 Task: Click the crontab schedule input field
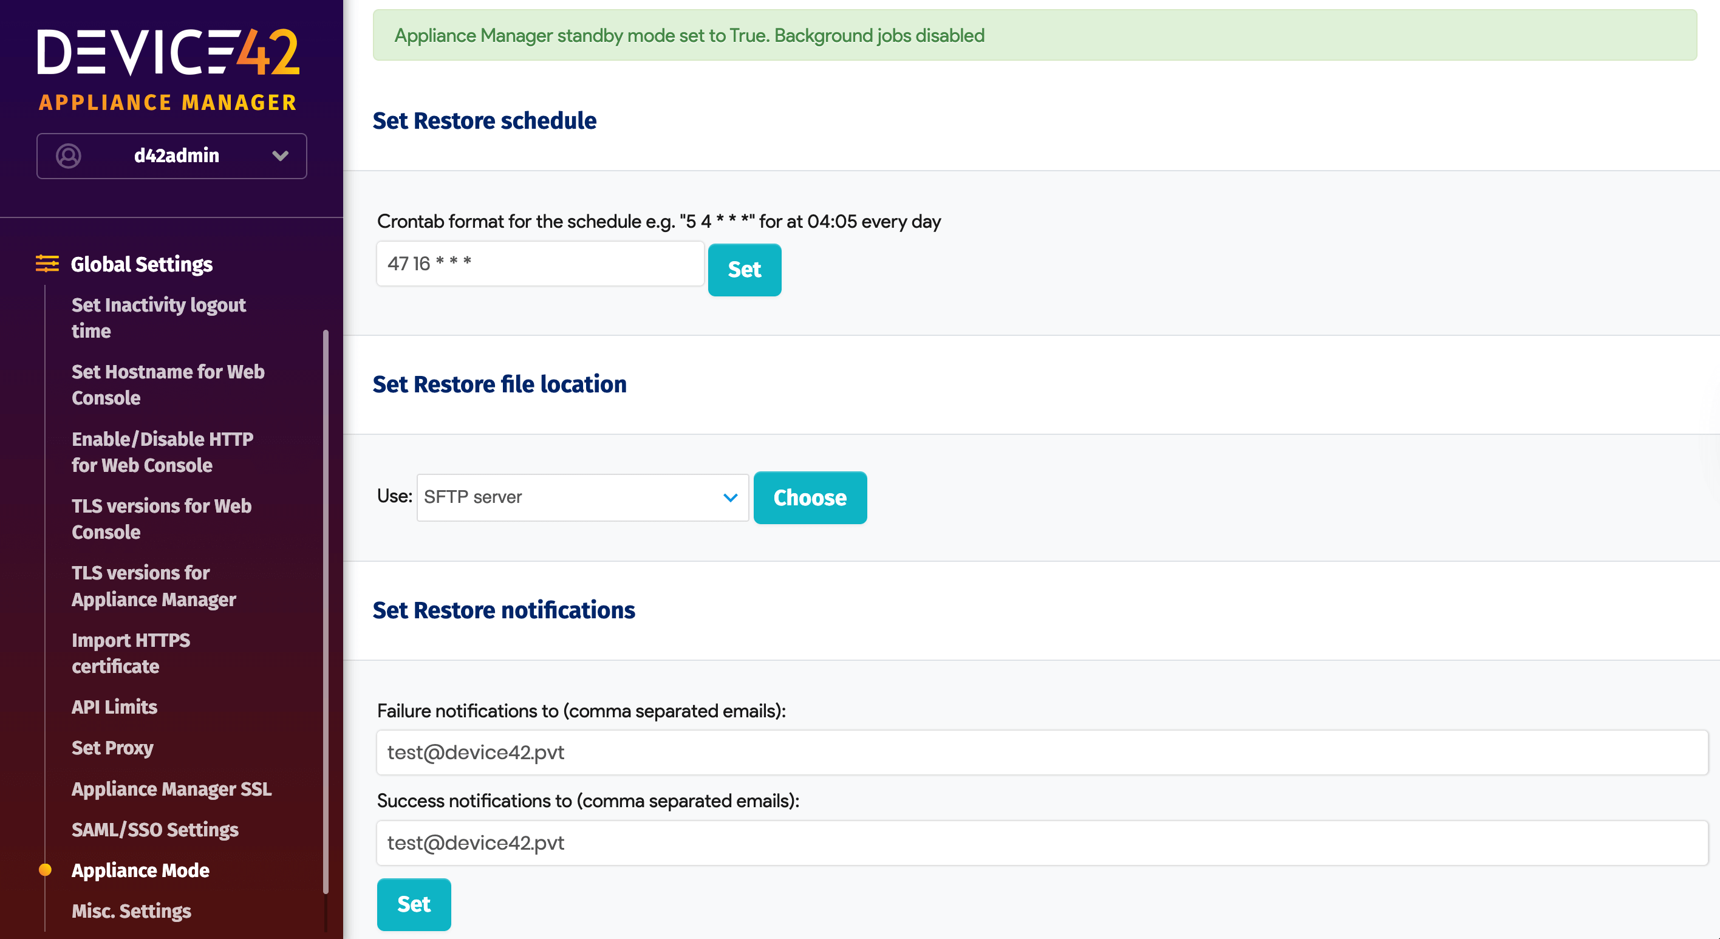point(539,264)
